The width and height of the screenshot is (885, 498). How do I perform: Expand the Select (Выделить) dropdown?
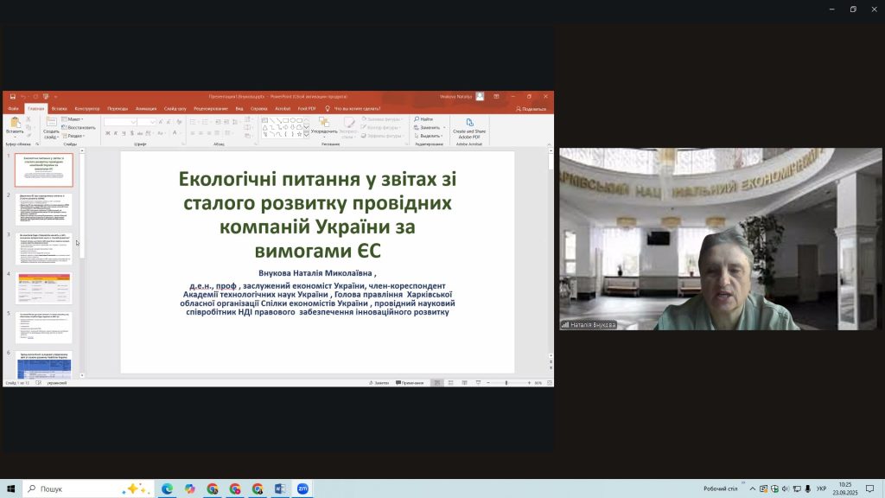(430, 136)
